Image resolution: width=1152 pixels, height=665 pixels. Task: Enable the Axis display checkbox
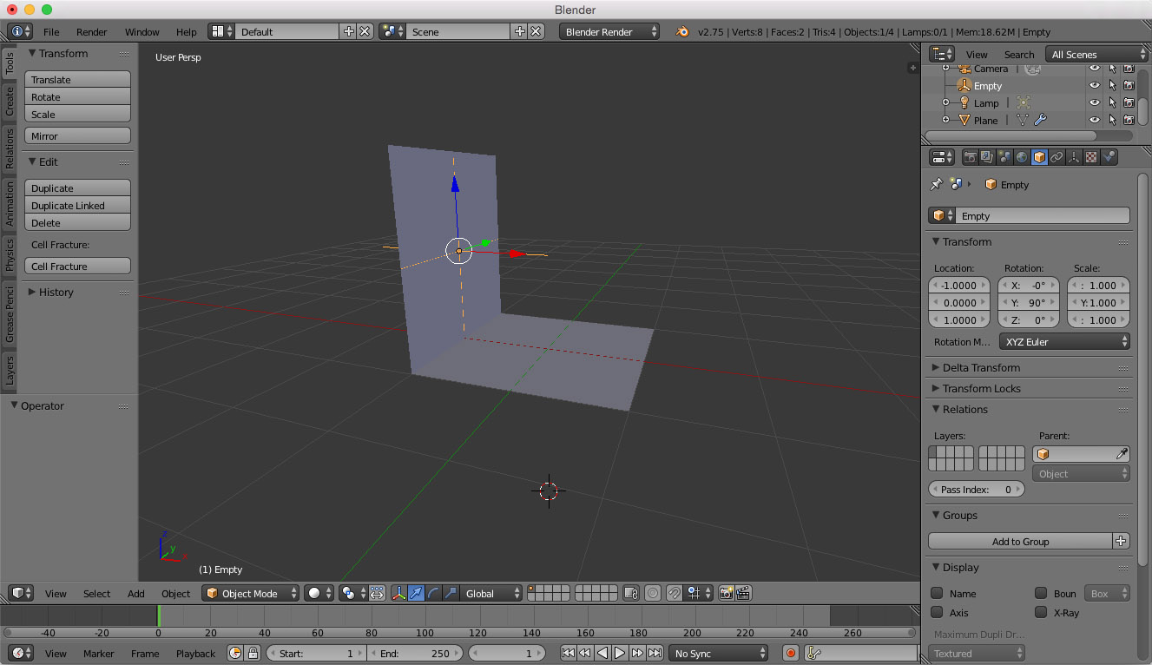point(937,612)
